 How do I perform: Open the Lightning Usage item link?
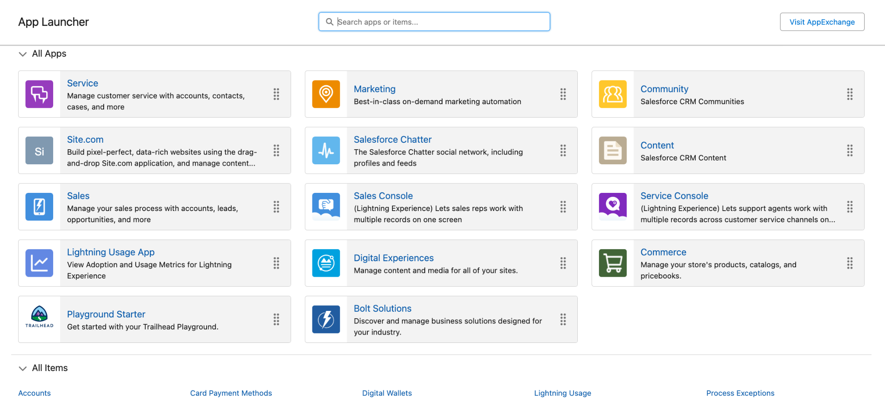pyautogui.click(x=563, y=393)
